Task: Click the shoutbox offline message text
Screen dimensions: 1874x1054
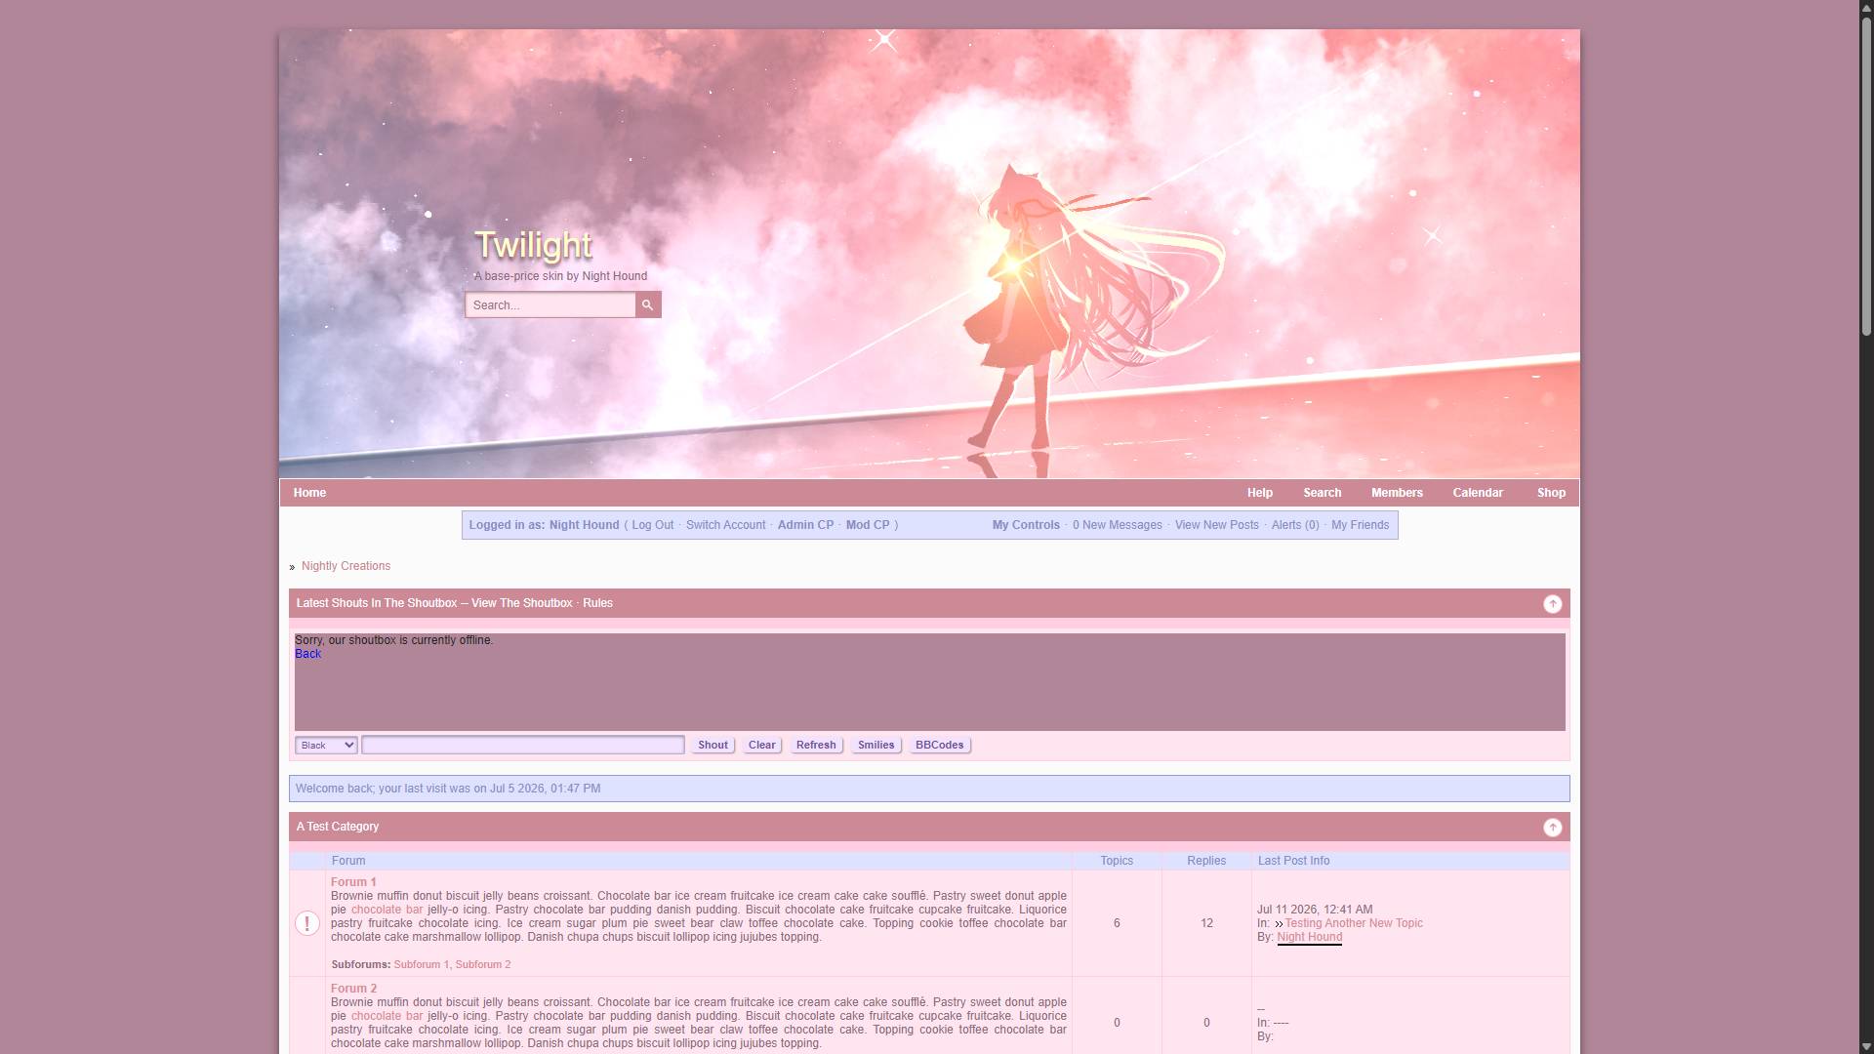Action: 394,640
